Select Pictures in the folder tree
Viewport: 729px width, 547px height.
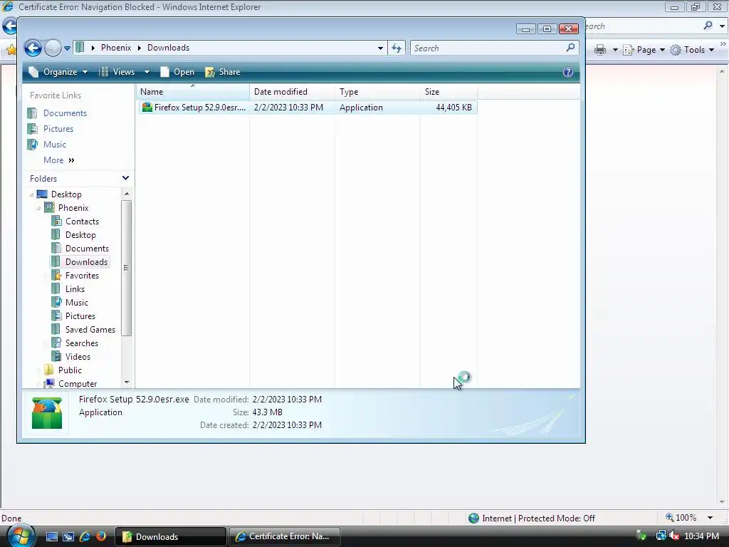point(80,316)
